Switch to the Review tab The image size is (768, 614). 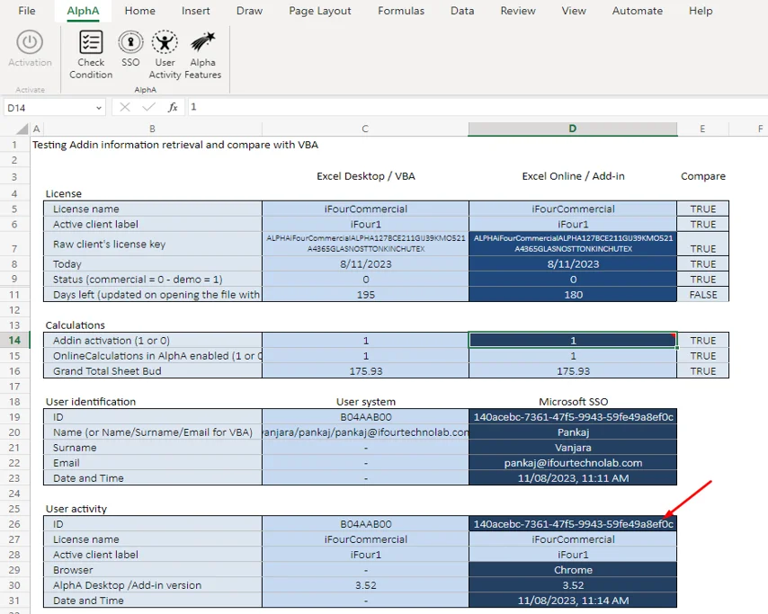[518, 11]
